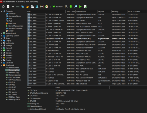Viewport: 147px width, 113px height.
Task: Start the benchmark with green play icon
Action: 80,6
